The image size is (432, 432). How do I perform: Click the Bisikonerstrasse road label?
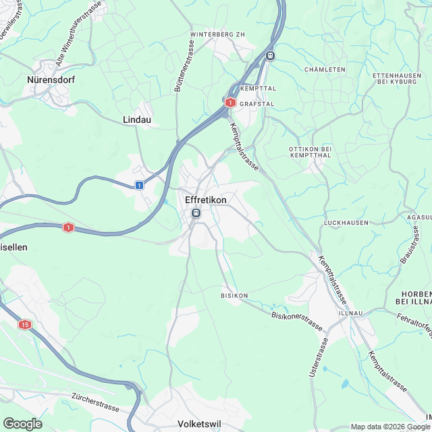[x=297, y=321]
